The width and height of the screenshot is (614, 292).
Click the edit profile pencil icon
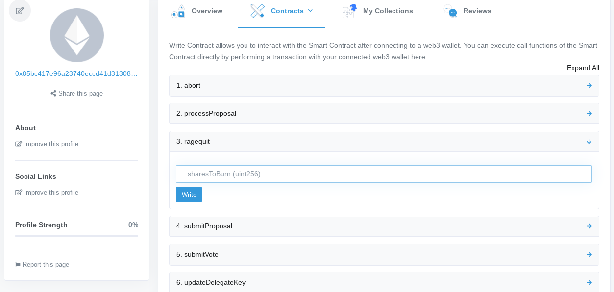(20, 11)
